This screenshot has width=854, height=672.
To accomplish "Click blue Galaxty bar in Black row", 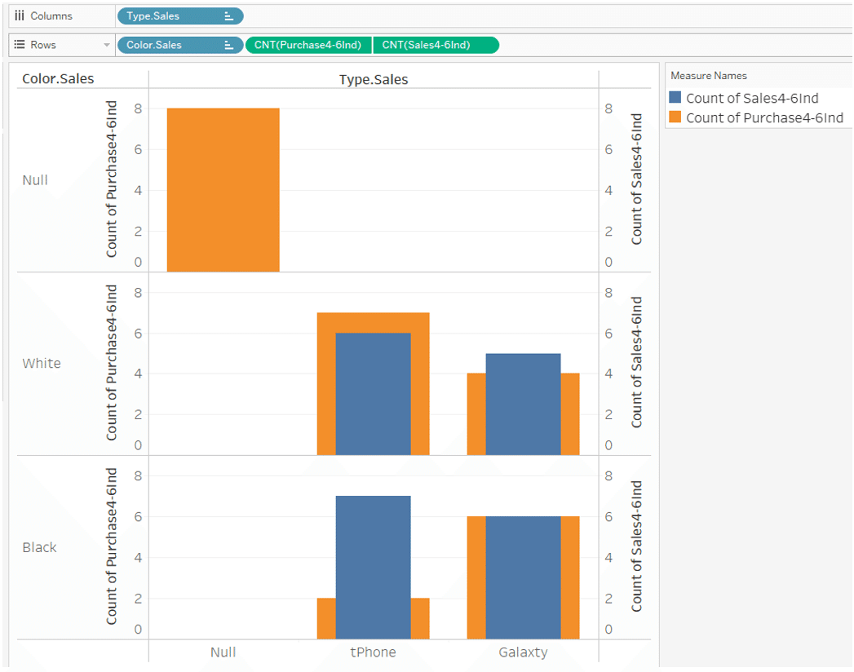I will coord(524,577).
